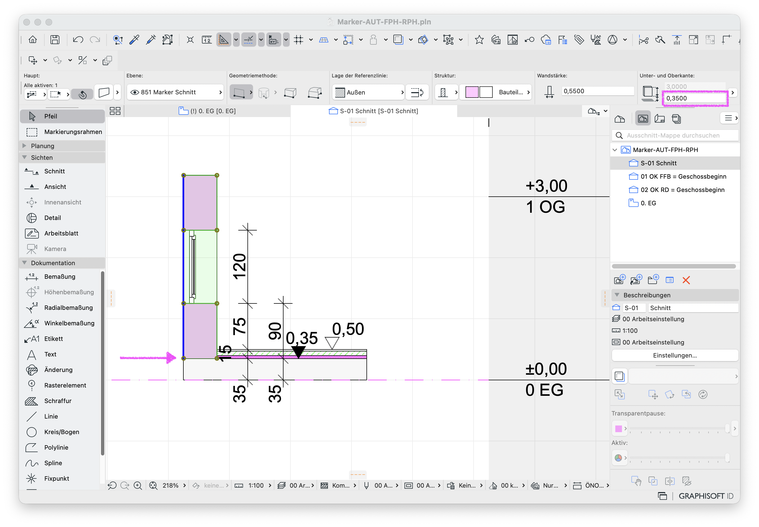Toggle the ruler guide lines button
Viewport: 759px width, 527px height.
click(x=207, y=40)
